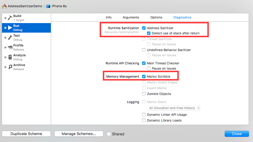Select the Archive icon in sidebar
Screen dimensions: 253x142
[10, 67]
